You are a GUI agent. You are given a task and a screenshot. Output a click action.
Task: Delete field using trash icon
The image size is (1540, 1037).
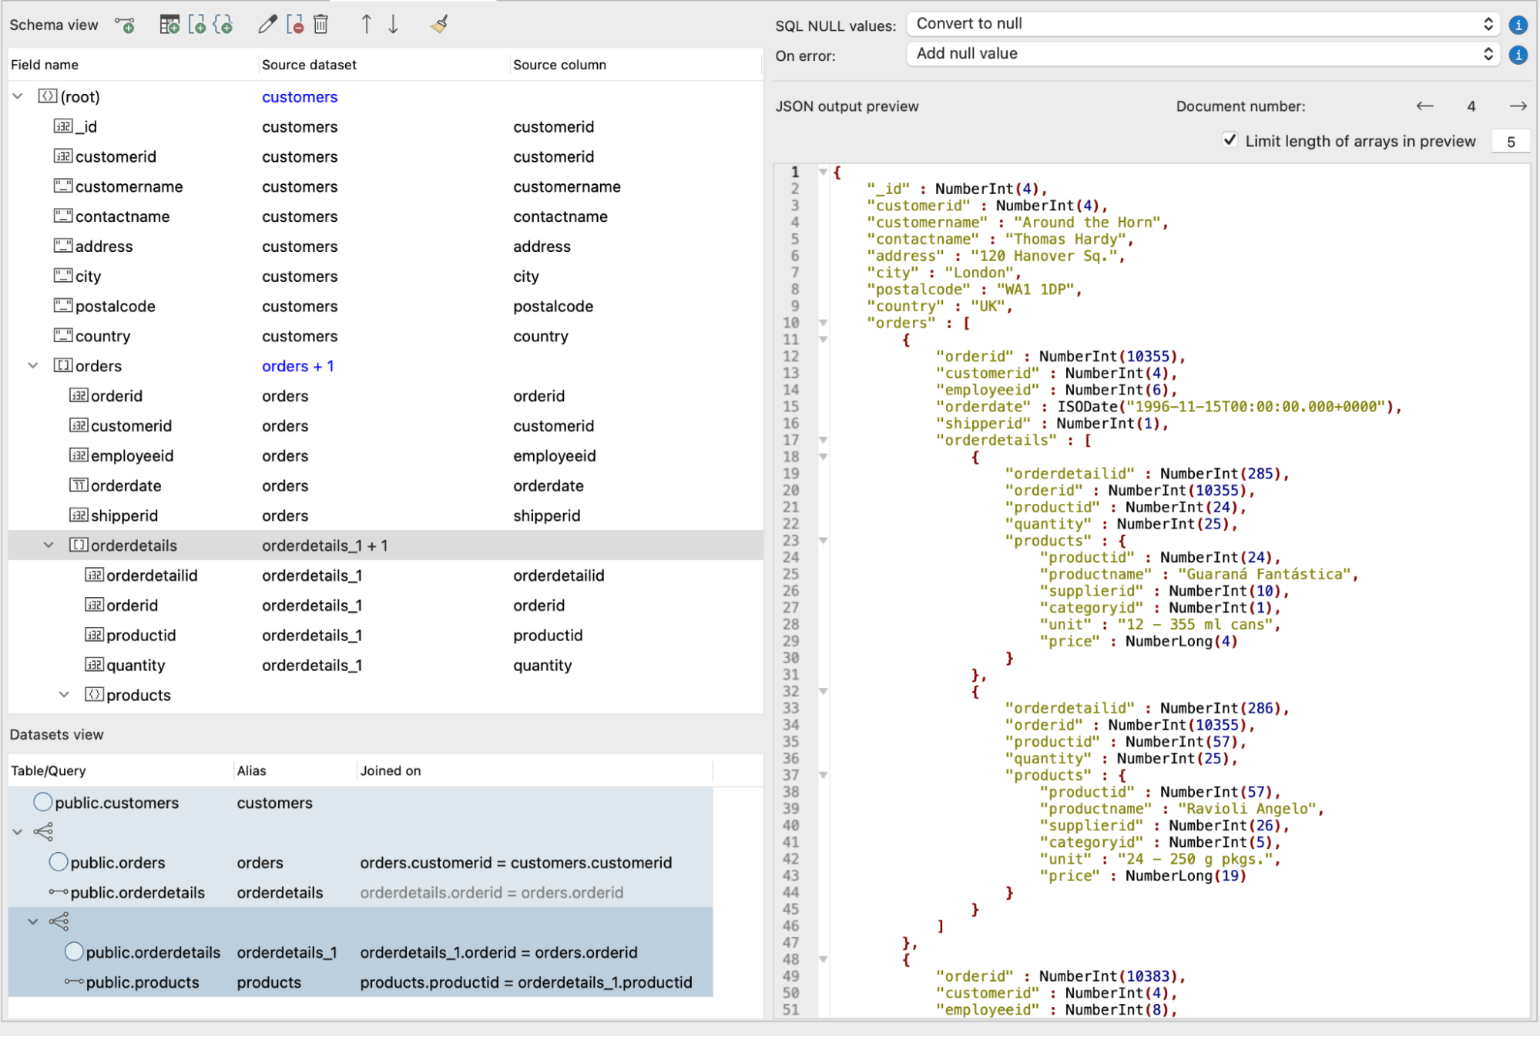tap(320, 25)
